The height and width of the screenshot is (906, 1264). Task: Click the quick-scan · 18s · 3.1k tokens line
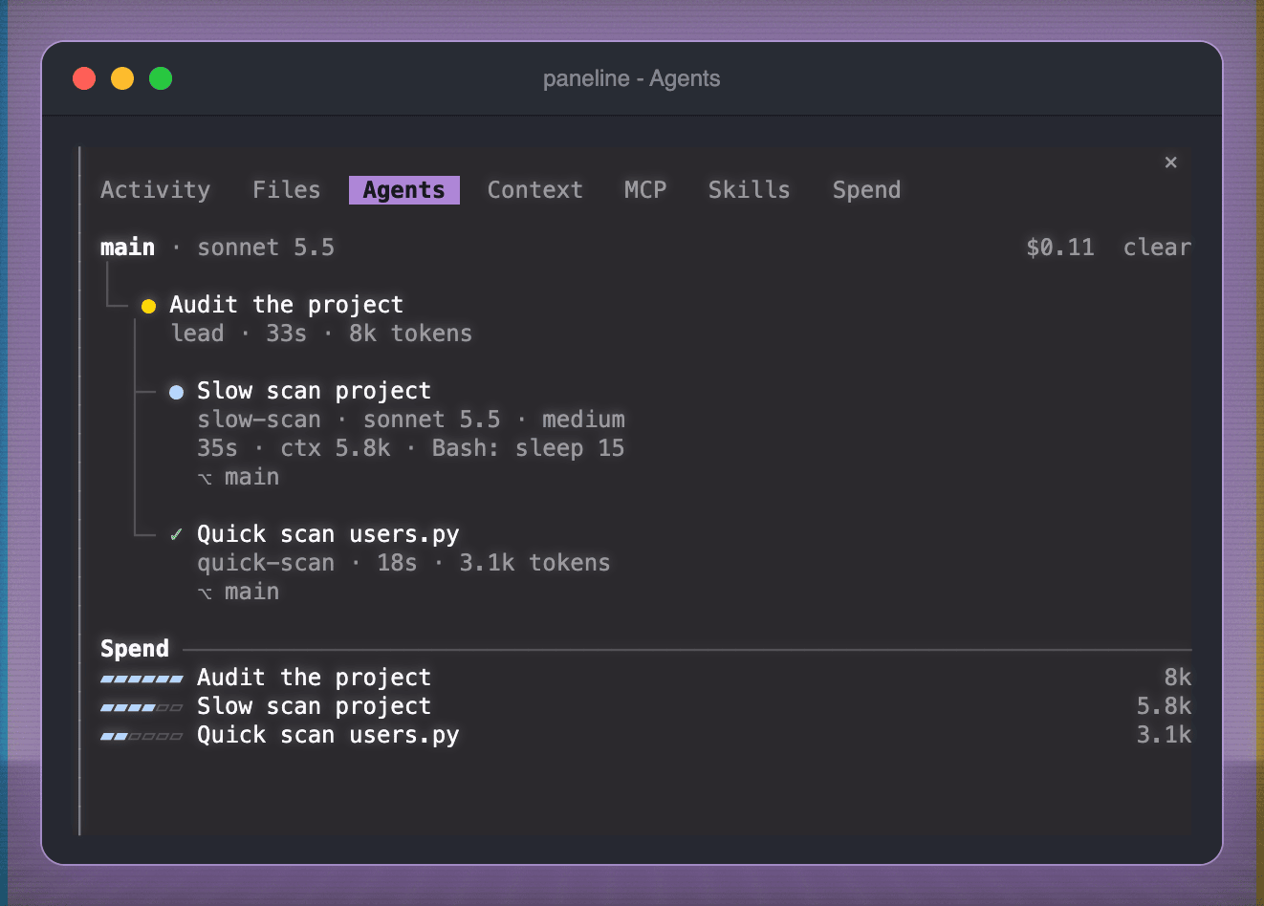point(403,563)
